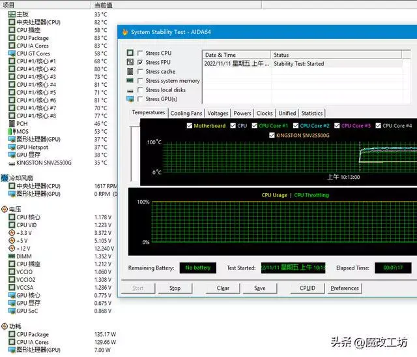Click the monitor icon next to CPU GT Cores
The image size is (417, 357).
pos(12,54)
